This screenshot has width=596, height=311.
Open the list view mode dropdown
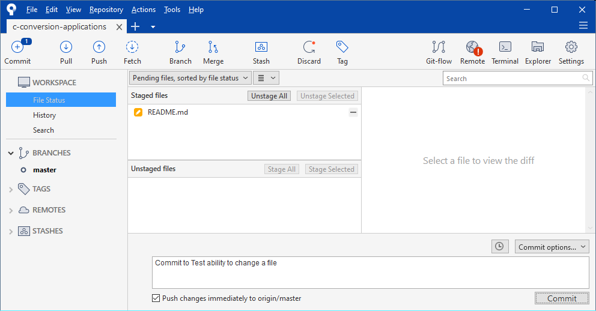click(266, 78)
